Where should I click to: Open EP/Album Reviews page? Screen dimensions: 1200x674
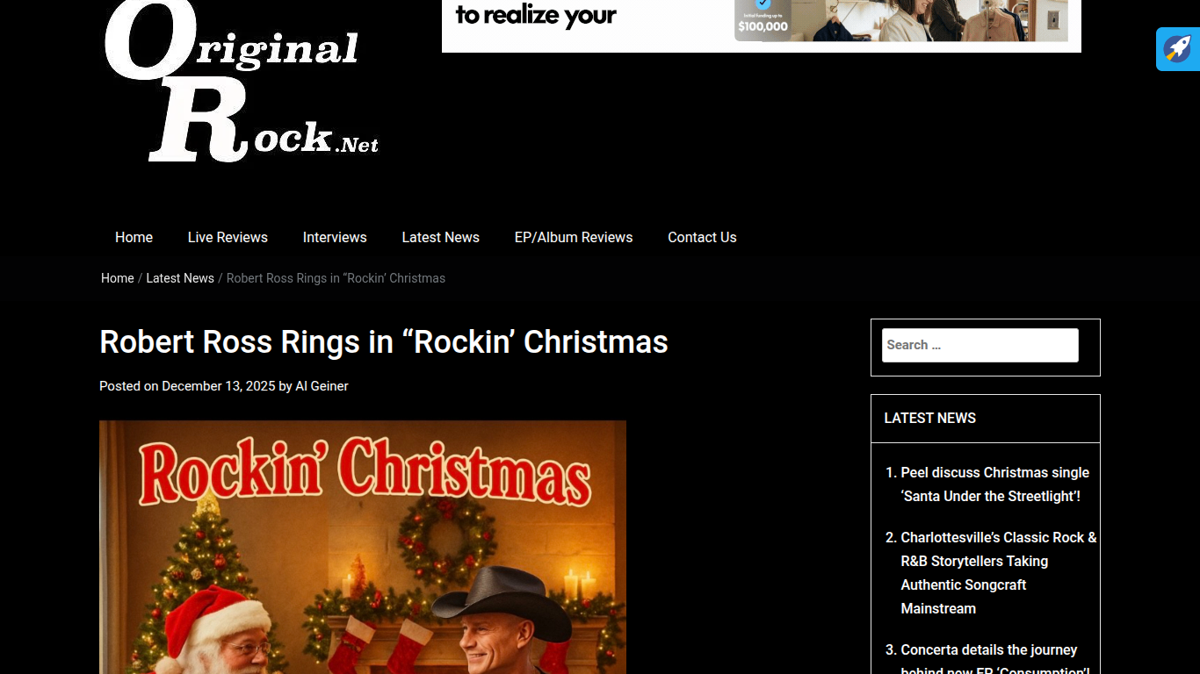click(x=574, y=237)
